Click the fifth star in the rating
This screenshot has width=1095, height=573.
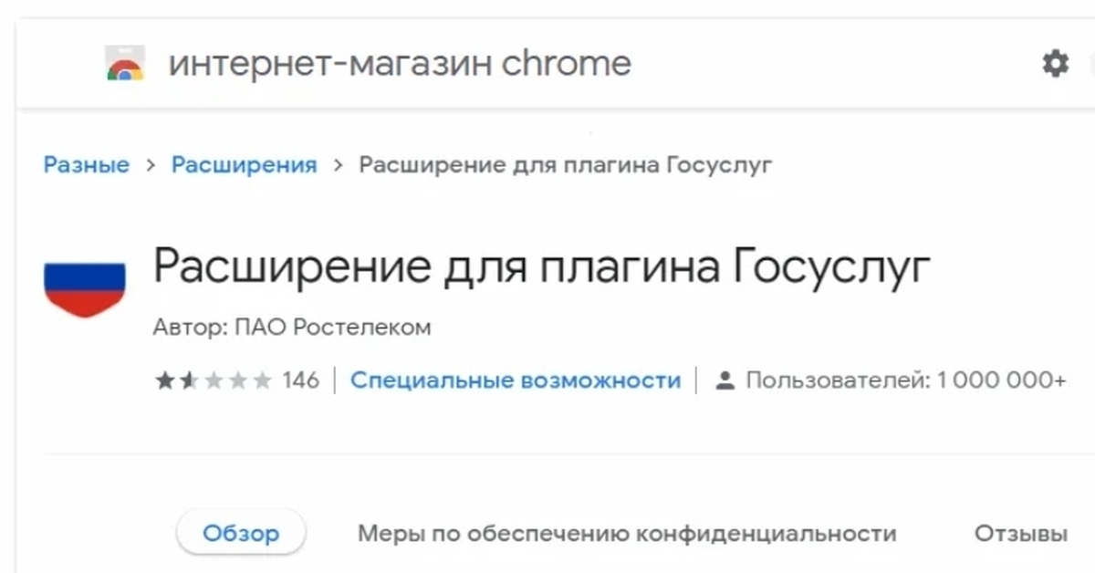point(262,380)
